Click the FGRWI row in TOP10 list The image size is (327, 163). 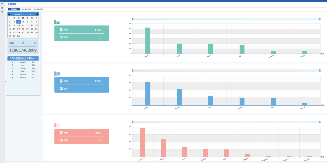click(23, 68)
